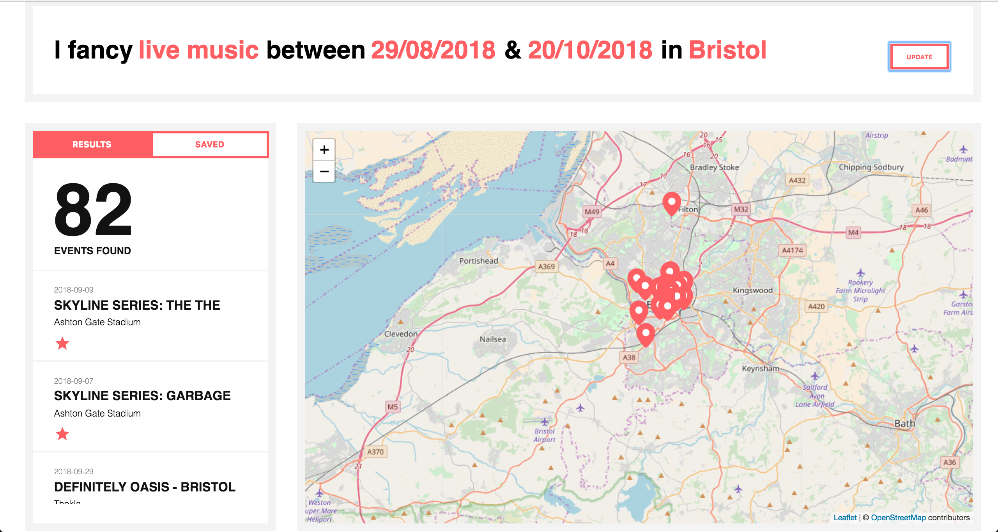
Task: Change the start date 29/08/2018
Action: 433,50
